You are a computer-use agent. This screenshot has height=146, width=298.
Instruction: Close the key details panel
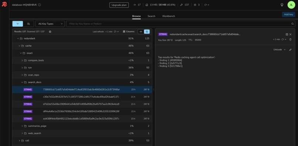click(x=290, y=34)
